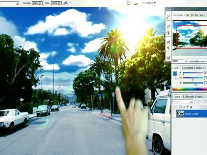Edit the Navigator 100% zoom field
This screenshot has height=155, width=207.
coord(178,61)
